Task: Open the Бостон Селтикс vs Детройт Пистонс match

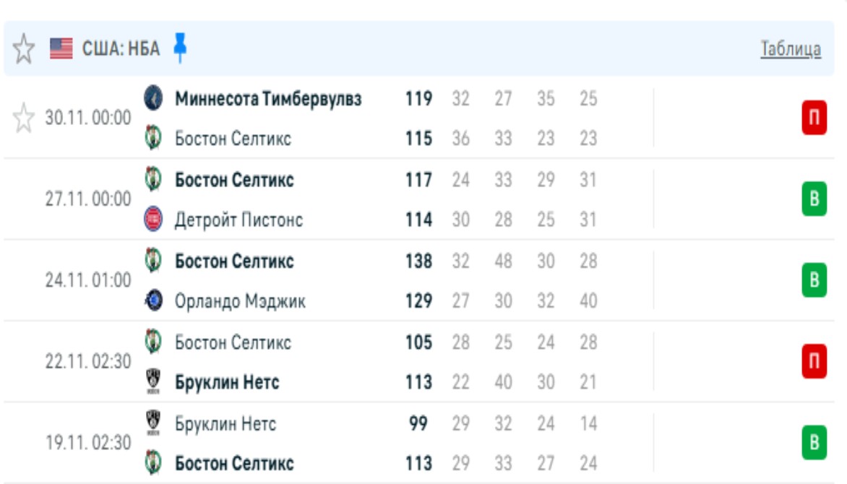Action: click(x=361, y=199)
